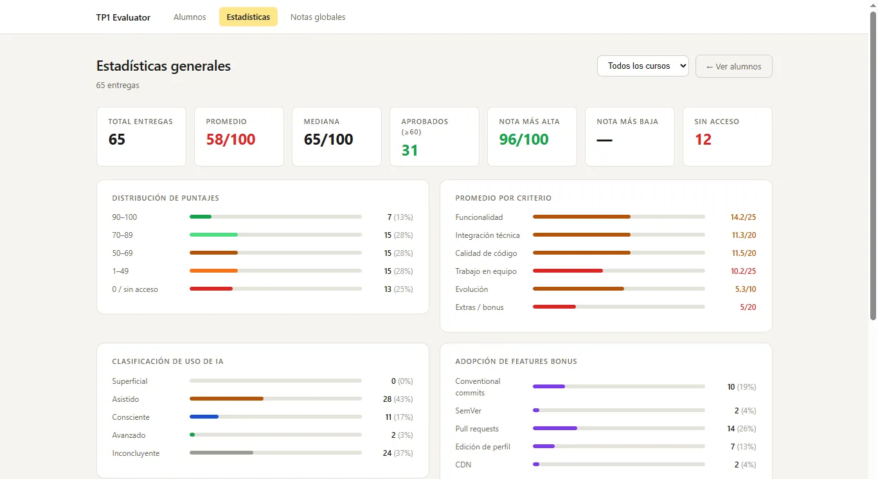Switch to Notas globales tab

pos(318,17)
